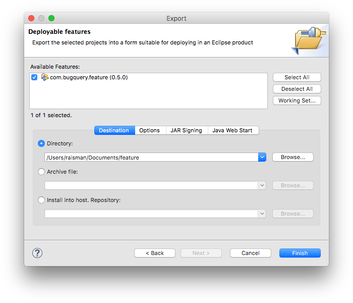353x303 pixels.
Task: Switch to the Options tab
Action: (x=149, y=130)
